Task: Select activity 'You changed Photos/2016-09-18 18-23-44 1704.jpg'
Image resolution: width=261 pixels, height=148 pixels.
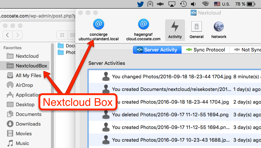Action: coord(175,76)
